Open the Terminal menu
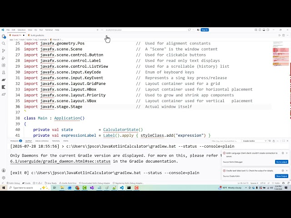291x218 pixels. [x=49, y=30]
